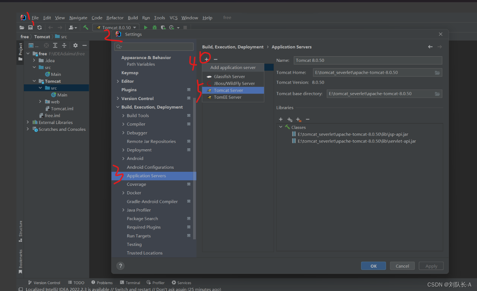Click Expand All icon in Project panel
Viewport: 477px width, 291px height.
(55, 45)
